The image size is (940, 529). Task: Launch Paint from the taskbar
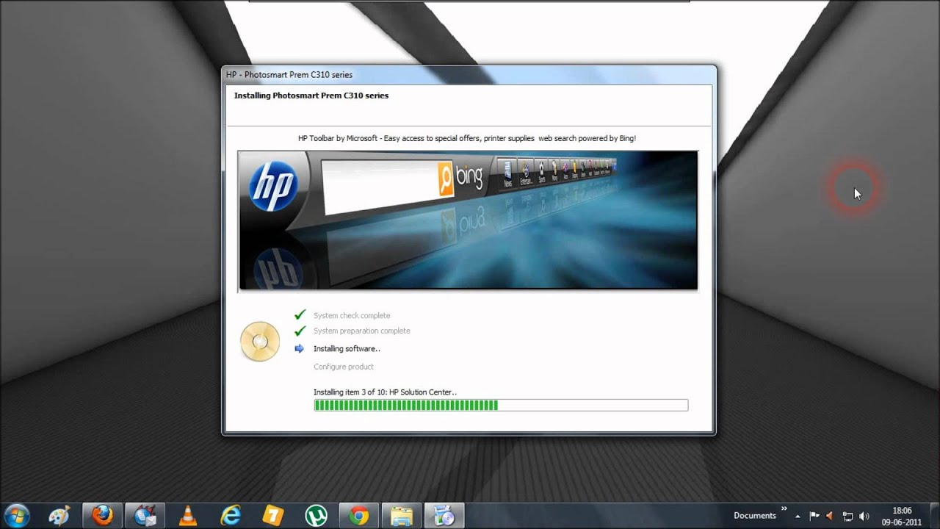point(59,516)
